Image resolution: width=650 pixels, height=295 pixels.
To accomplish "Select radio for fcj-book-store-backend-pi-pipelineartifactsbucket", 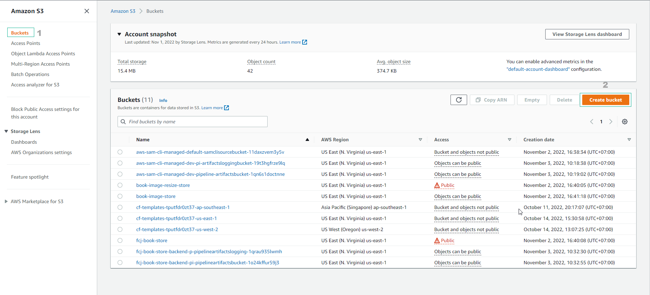I will click(x=120, y=263).
